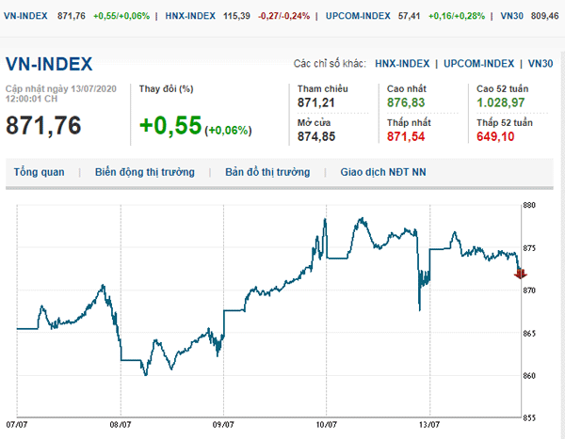Open the Bản đồ thị trường tab
565x439 pixels.
[266, 173]
